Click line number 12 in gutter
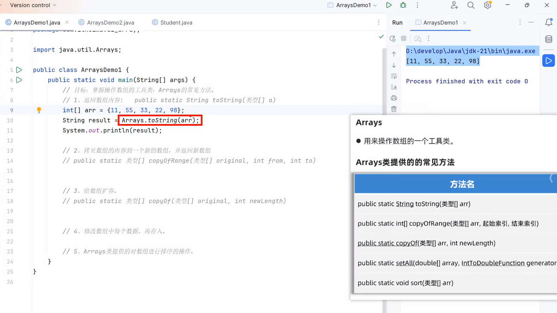 click(x=10, y=141)
